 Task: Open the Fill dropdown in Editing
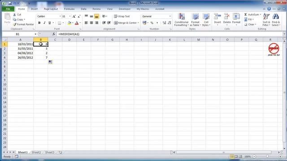(249, 19)
